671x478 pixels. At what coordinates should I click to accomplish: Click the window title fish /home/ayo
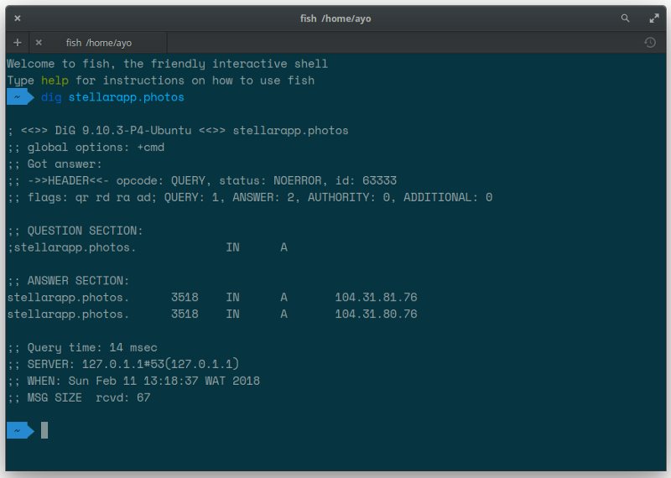(335, 18)
